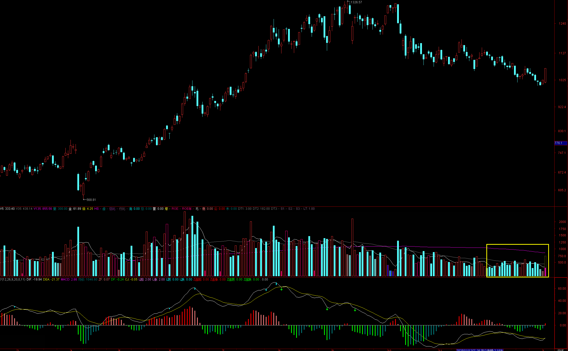Click the 60.00 MACD axis label
The image size is (568, 351).
coord(562,289)
